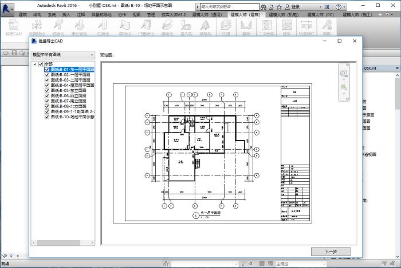Click the binoculars search icon in title bar
Screen dimensions: 401x268
(x=264, y=7)
